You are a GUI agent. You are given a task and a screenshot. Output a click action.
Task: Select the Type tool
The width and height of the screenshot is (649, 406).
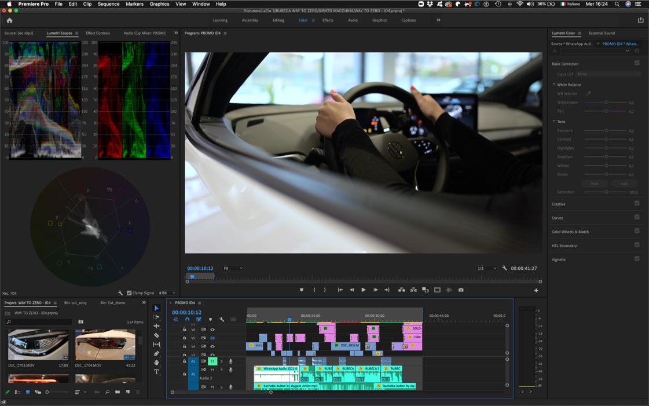pos(156,372)
